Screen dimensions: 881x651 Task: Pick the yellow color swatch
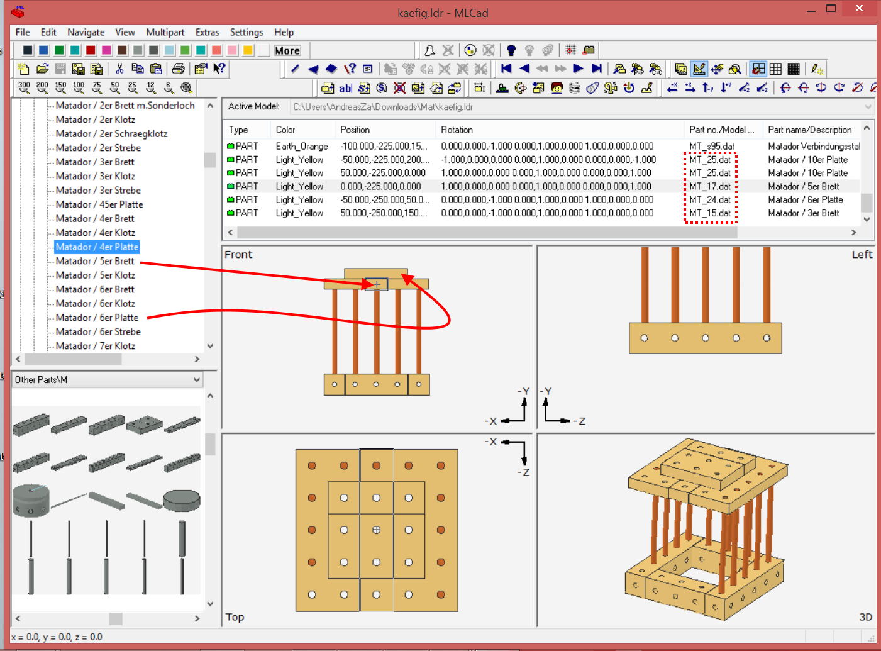pos(248,50)
